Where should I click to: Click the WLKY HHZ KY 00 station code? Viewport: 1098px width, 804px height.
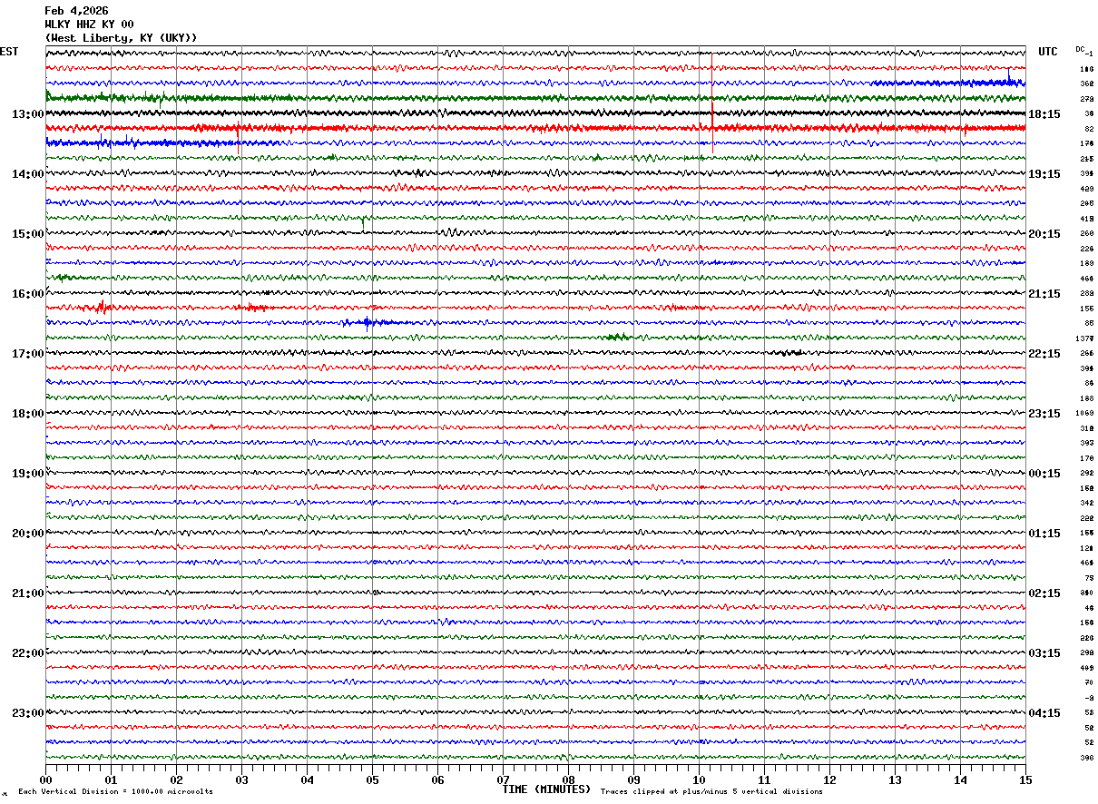[x=89, y=25]
